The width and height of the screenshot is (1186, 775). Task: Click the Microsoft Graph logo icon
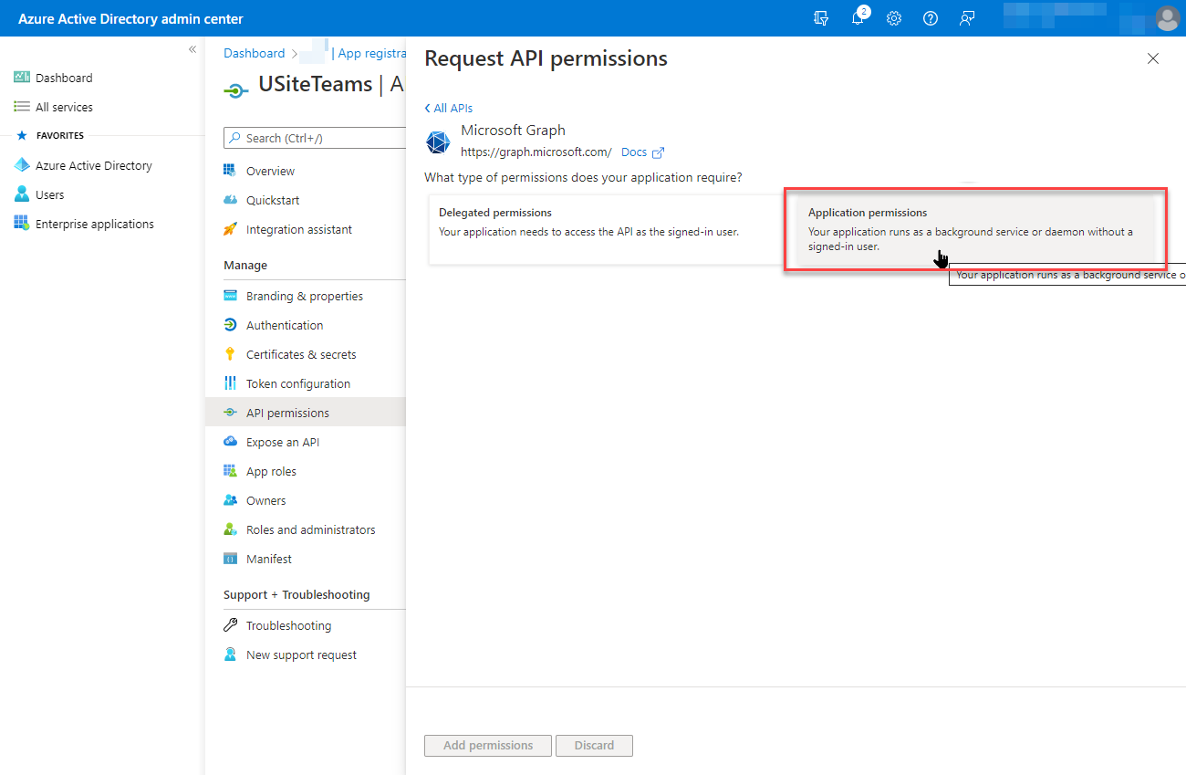click(x=438, y=142)
